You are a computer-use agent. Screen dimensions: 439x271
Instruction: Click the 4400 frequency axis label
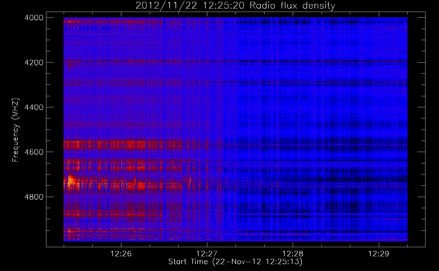(34, 107)
